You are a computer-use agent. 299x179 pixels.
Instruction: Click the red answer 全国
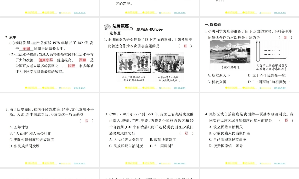26,49
